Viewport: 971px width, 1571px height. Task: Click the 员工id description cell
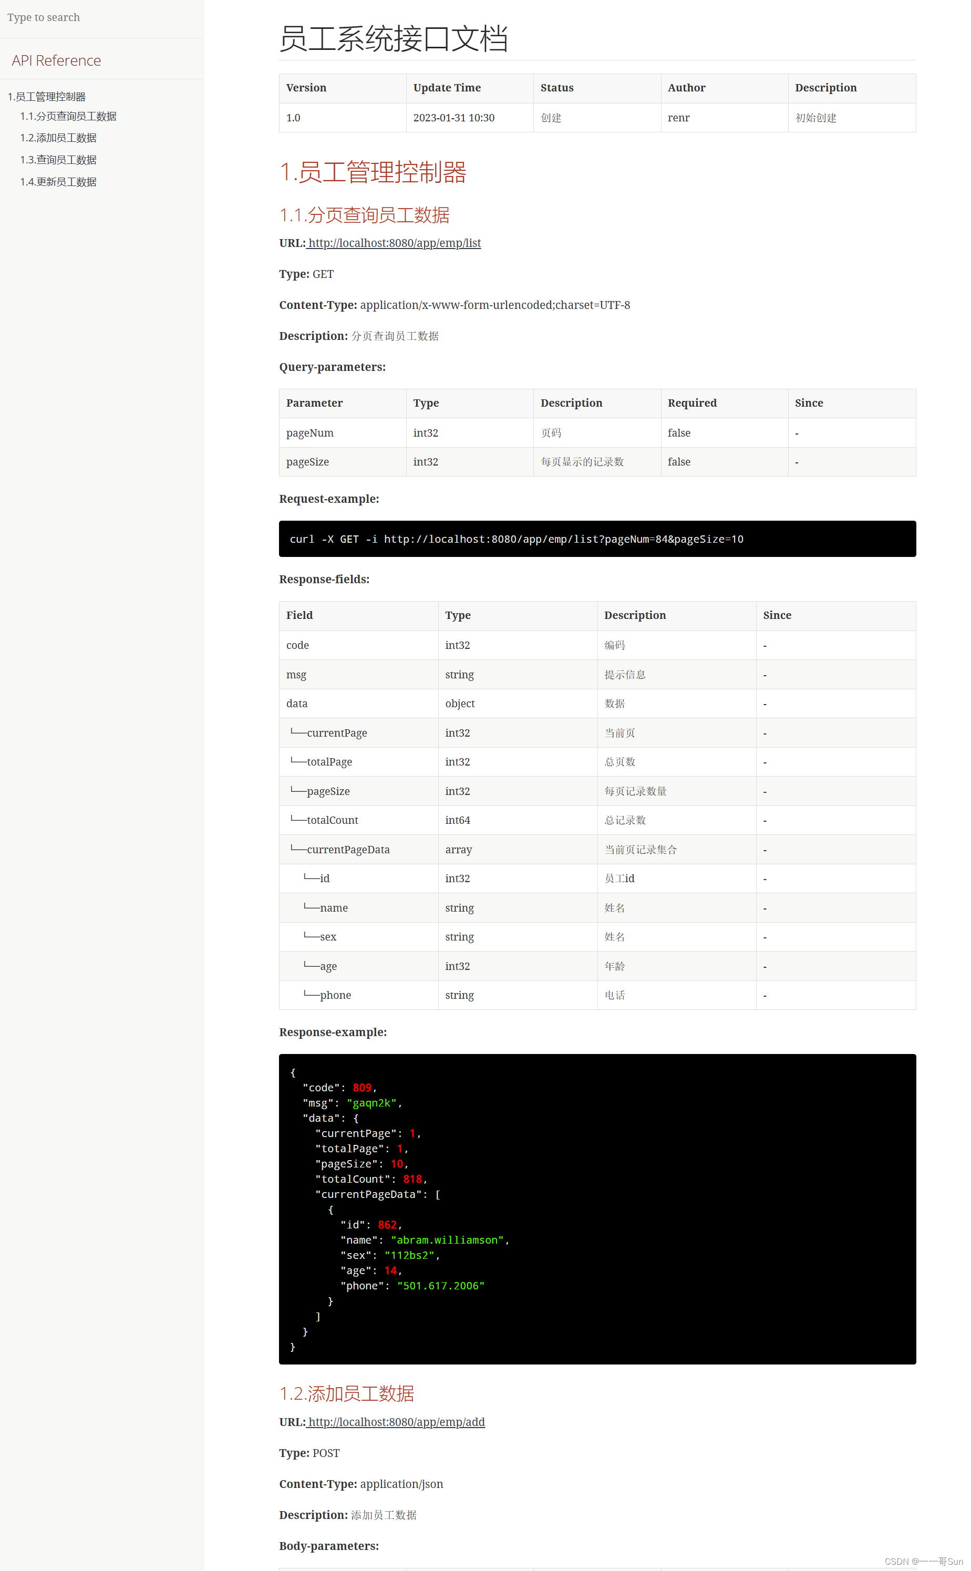(677, 879)
